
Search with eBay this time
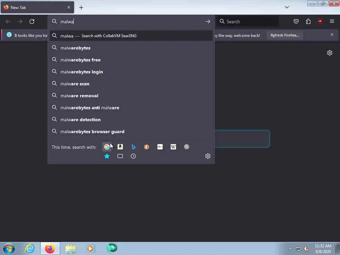tap(160, 147)
